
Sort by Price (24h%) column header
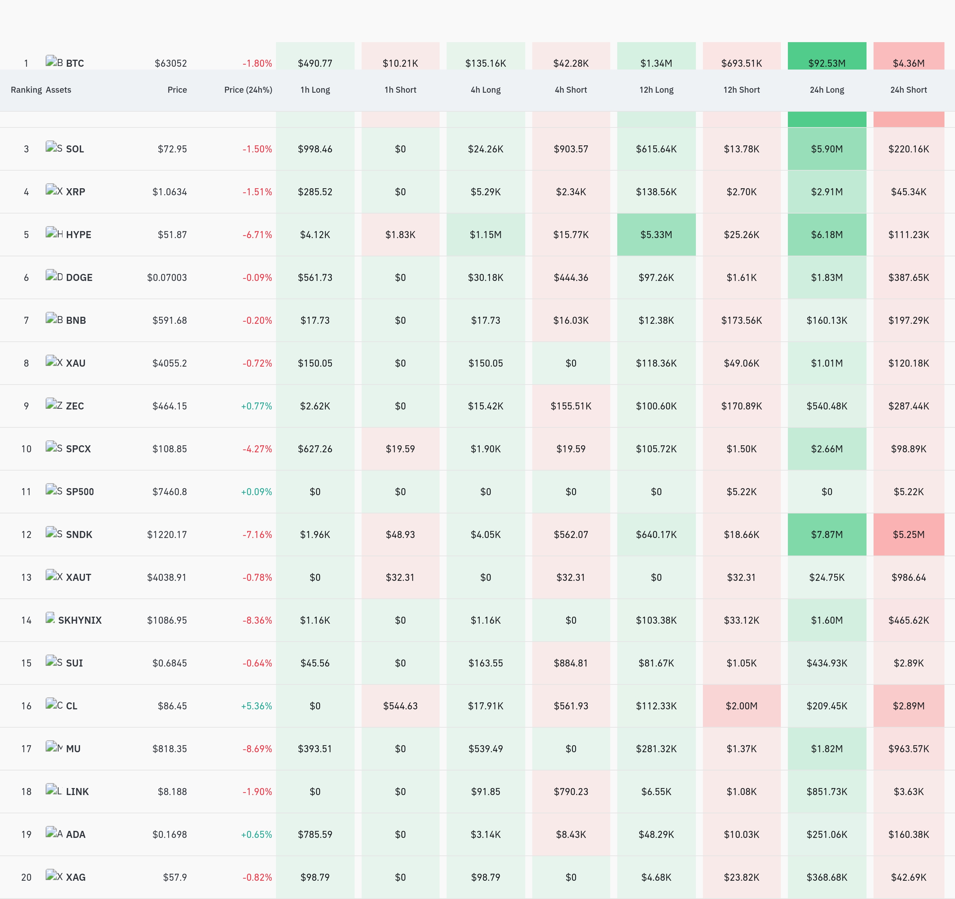248,90
